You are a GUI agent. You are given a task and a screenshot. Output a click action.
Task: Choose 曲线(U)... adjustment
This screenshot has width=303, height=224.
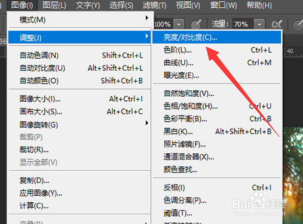coord(217,62)
